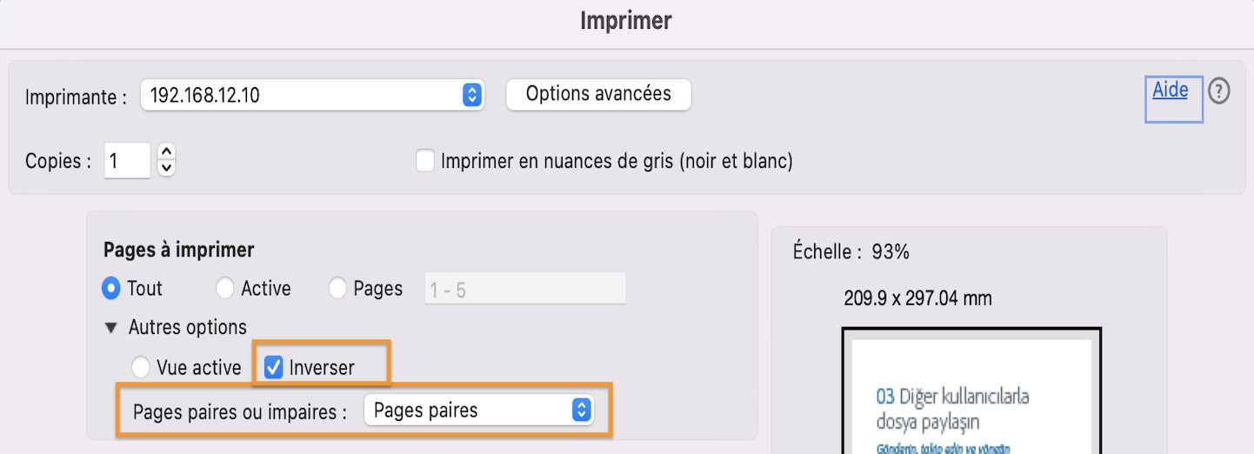1254x454 pixels.
Task: Click the blue arrows on the printer selector
Action: pos(471,95)
